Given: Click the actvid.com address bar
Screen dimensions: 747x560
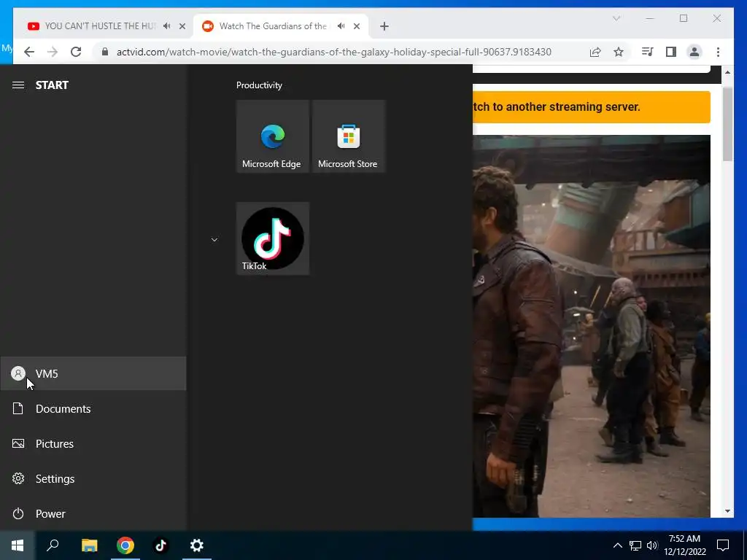Looking at the screenshot, I should [x=334, y=52].
